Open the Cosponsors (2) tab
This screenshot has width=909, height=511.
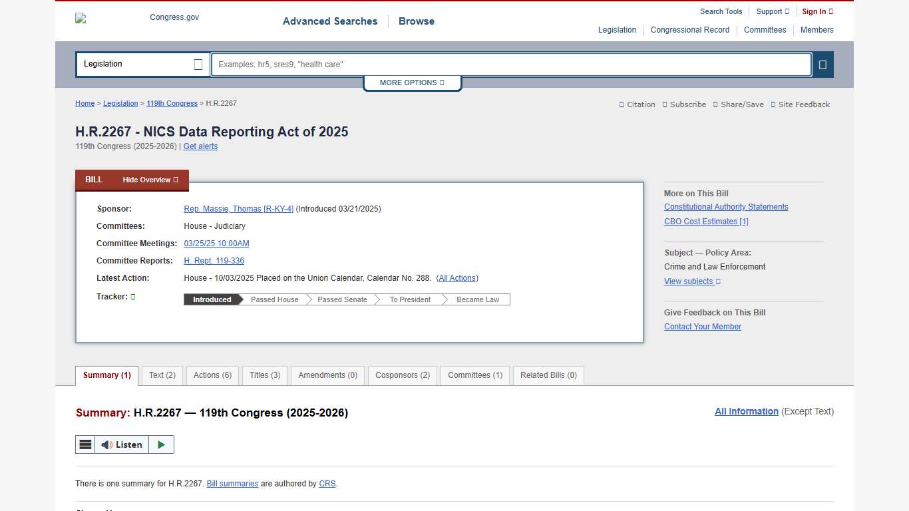click(x=402, y=375)
